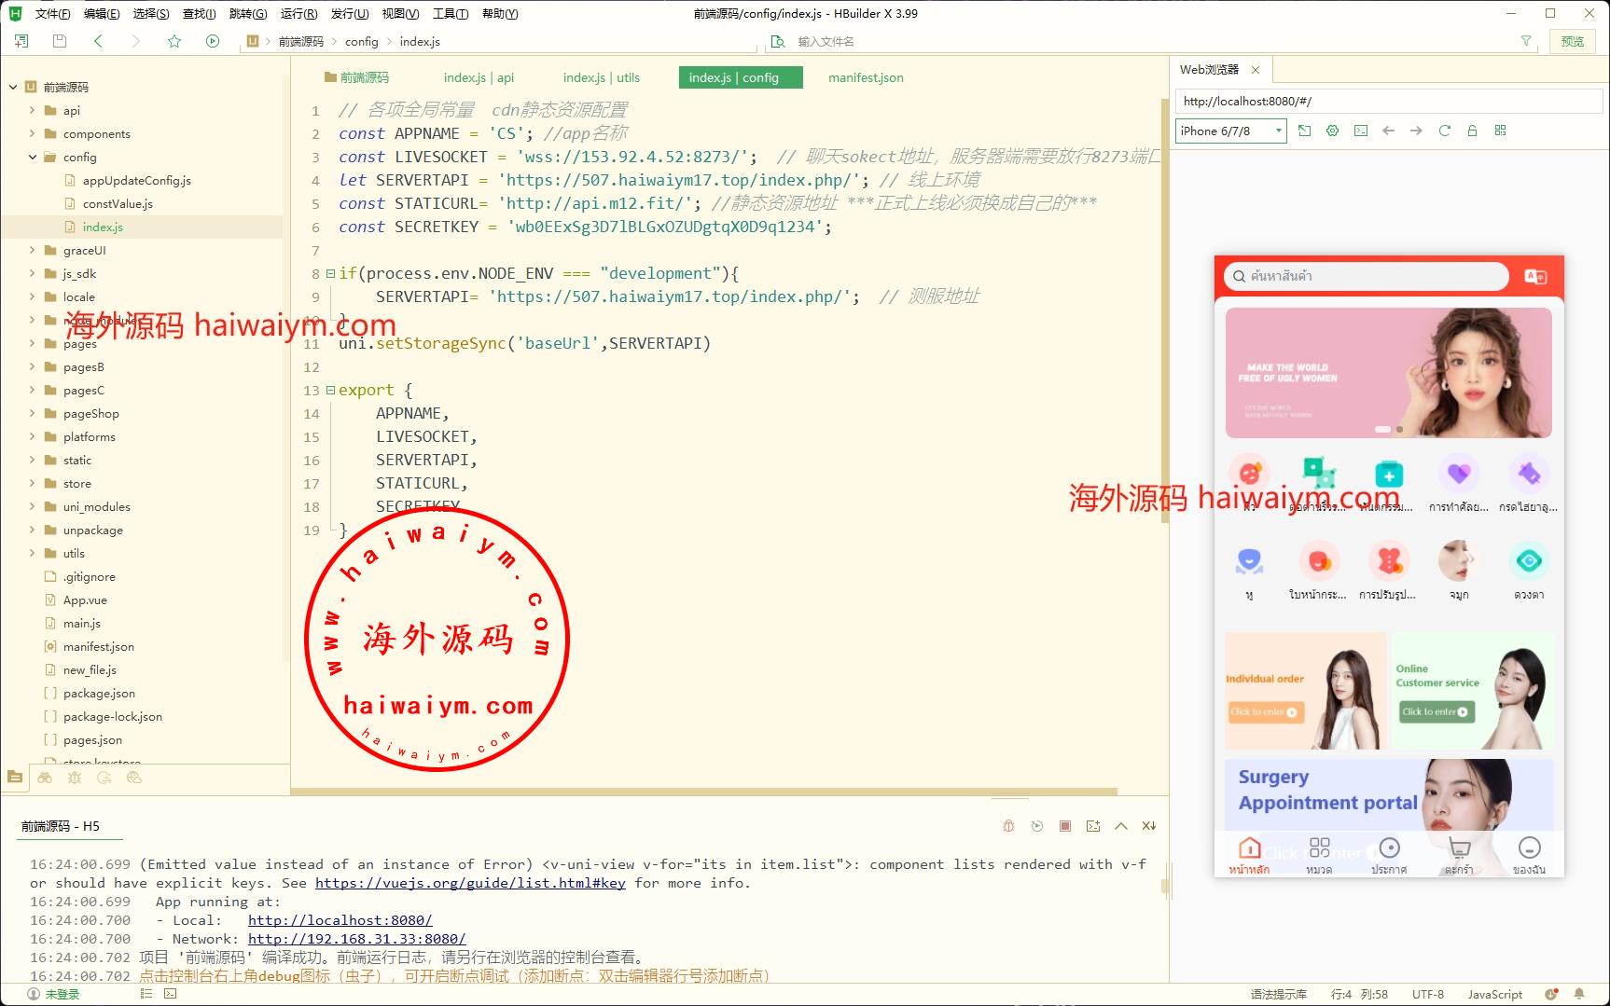Refresh the web browser preview
Viewport: 1610px width, 1006px height.
pyautogui.click(x=1444, y=131)
